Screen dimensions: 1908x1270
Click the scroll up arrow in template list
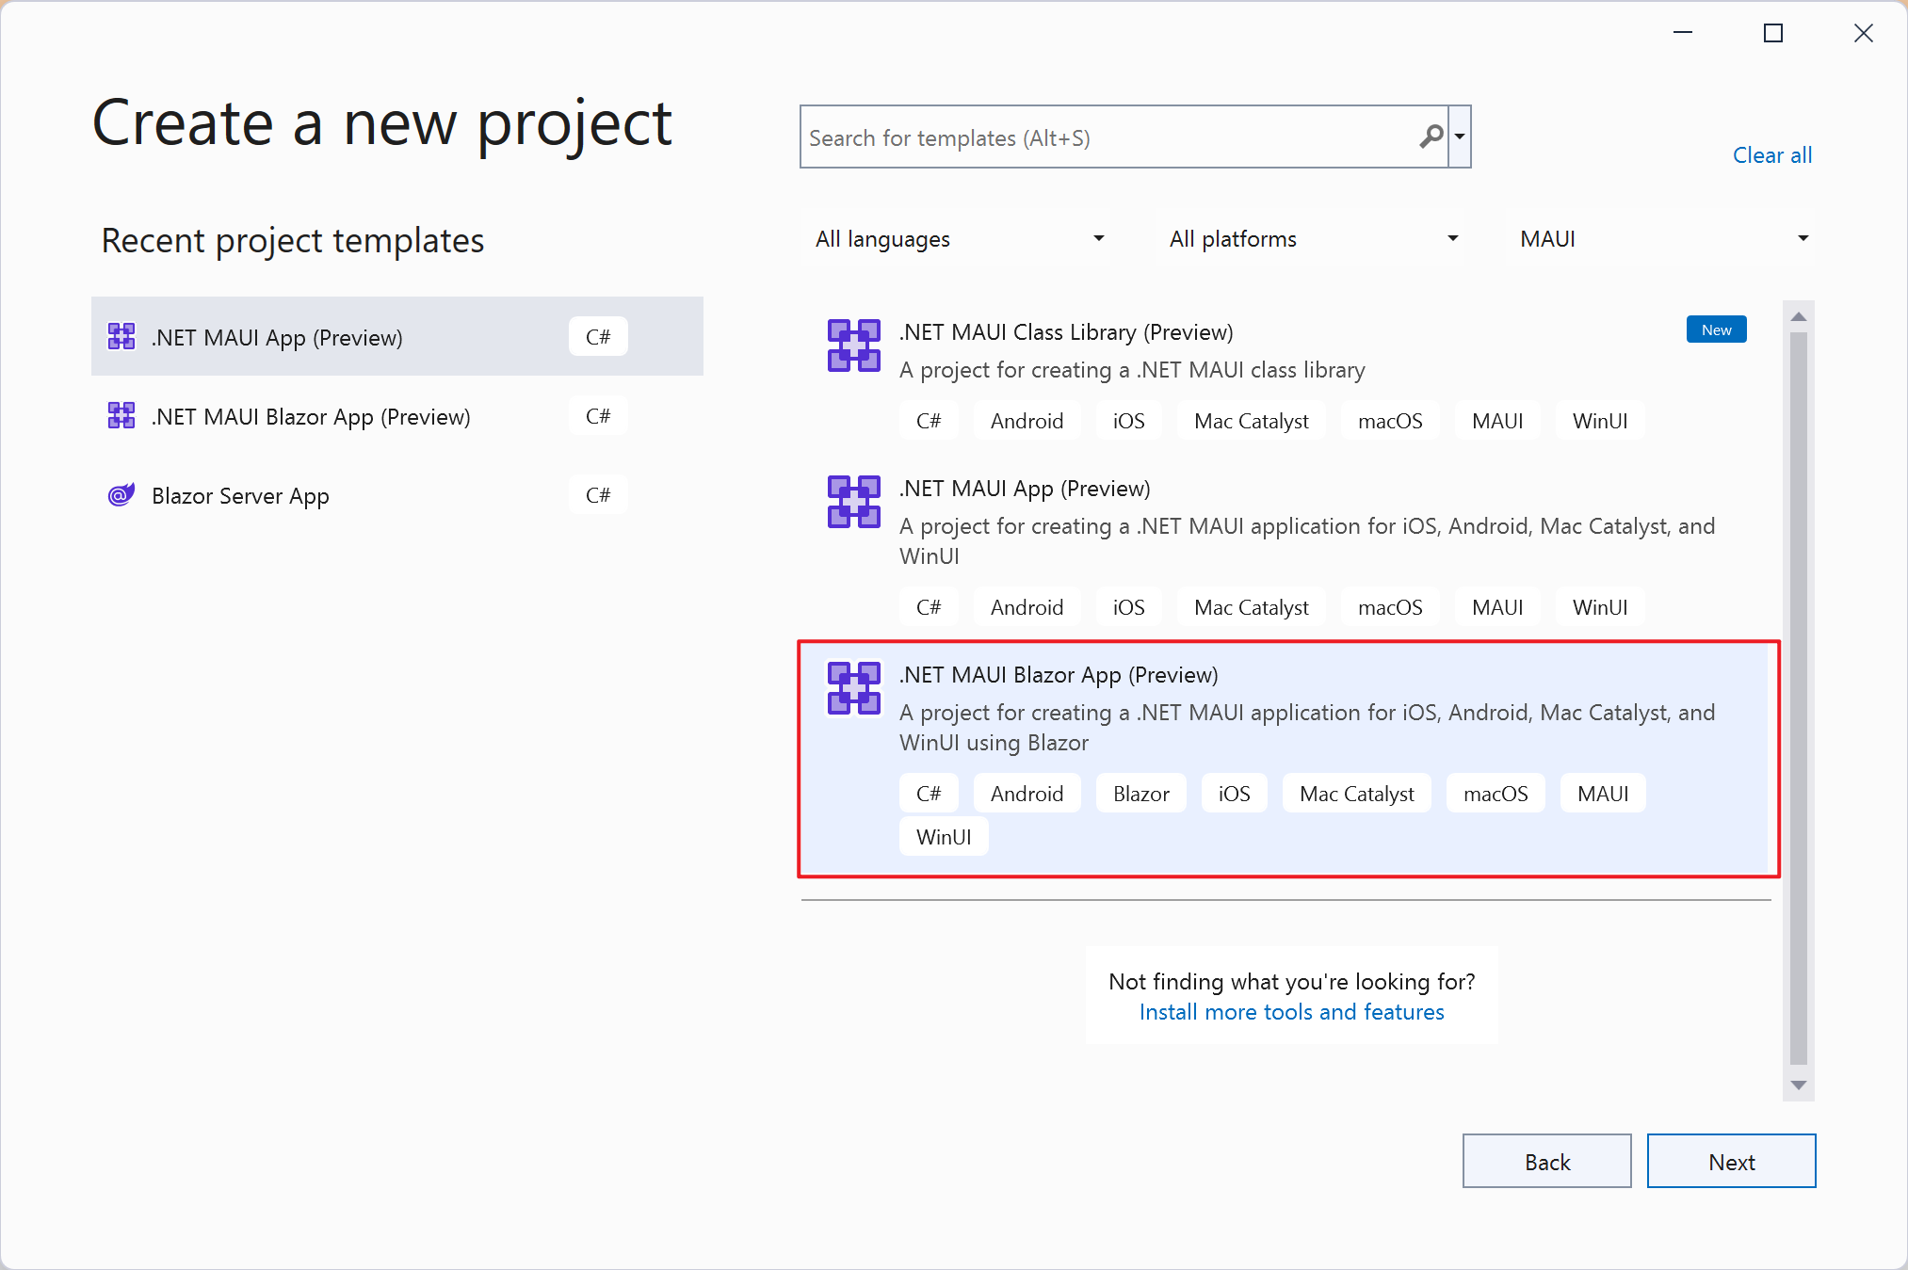pyautogui.click(x=1798, y=317)
